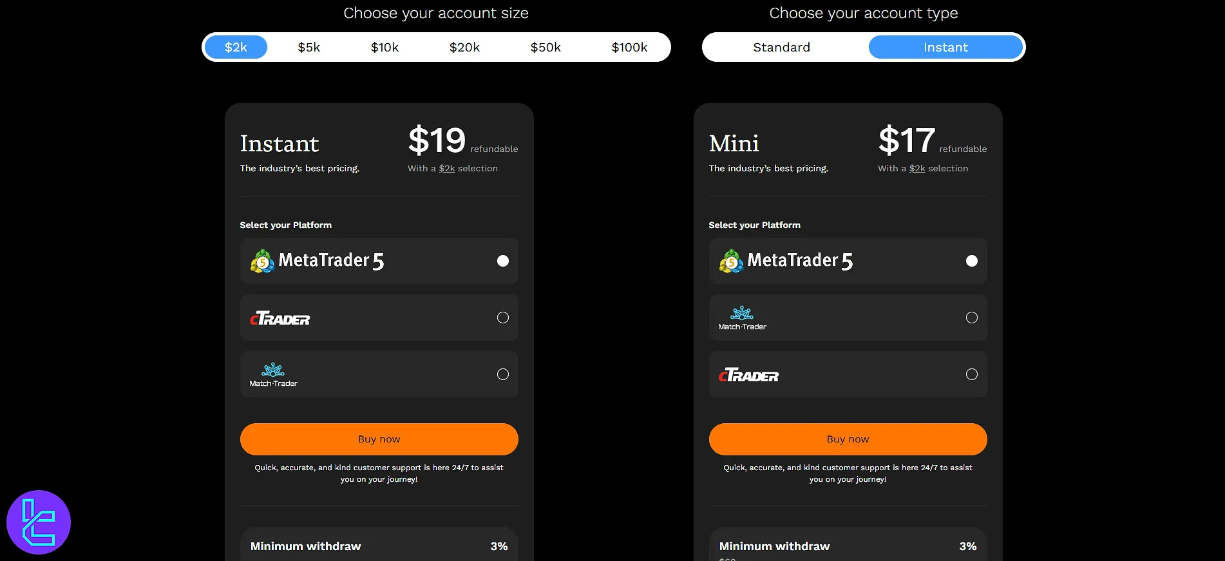Click the MetaTrader 5 radio button on Mini card
This screenshot has width=1225, height=561.
(x=971, y=261)
